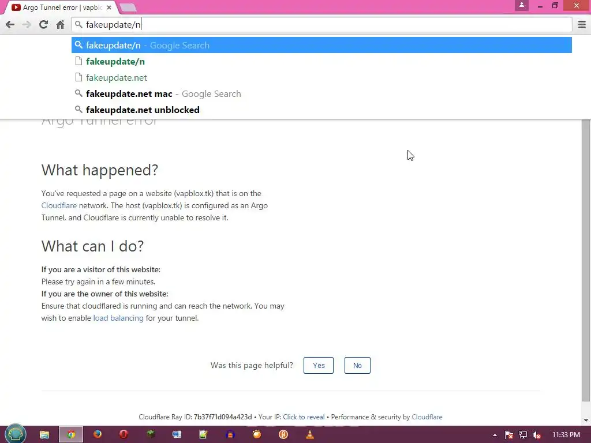The image size is (591, 443).
Task: Click the Chrome user profile button
Action: pos(522,5)
